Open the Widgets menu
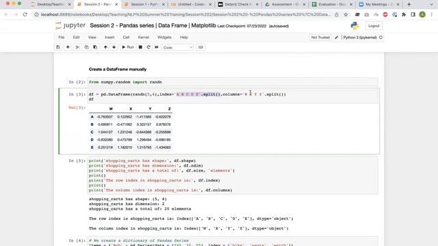The width and height of the screenshot is (438, 246). point(164,37)
